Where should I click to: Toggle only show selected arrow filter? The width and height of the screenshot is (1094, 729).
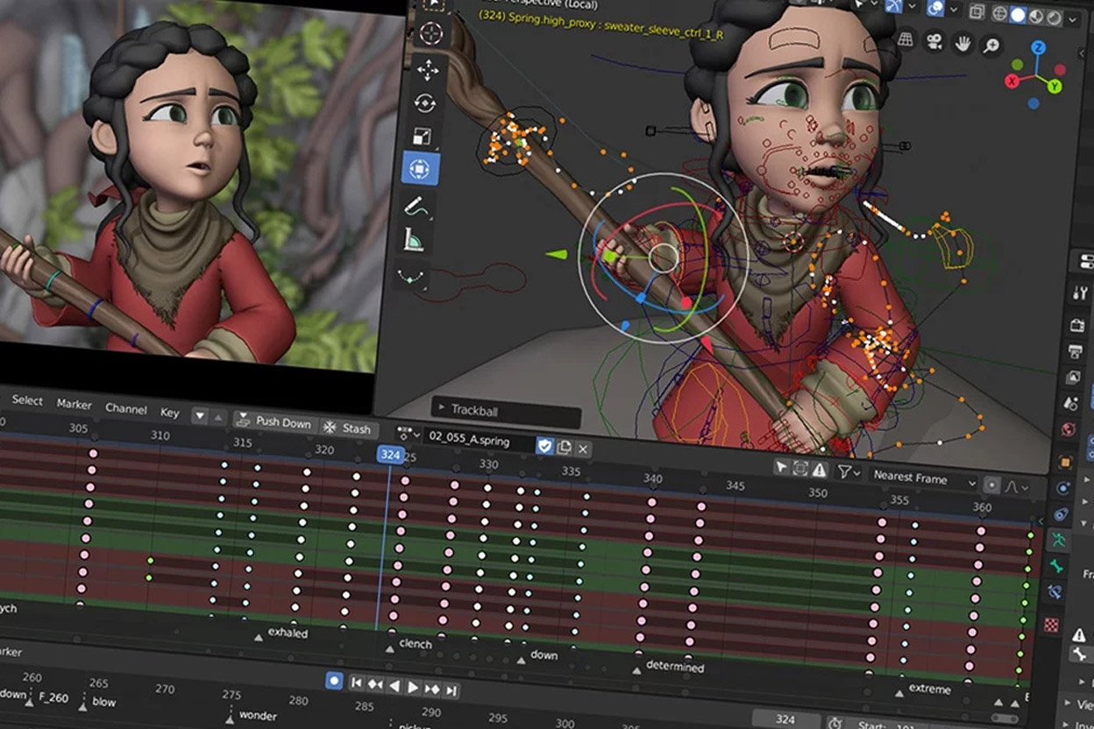click(x=781, y=468)
